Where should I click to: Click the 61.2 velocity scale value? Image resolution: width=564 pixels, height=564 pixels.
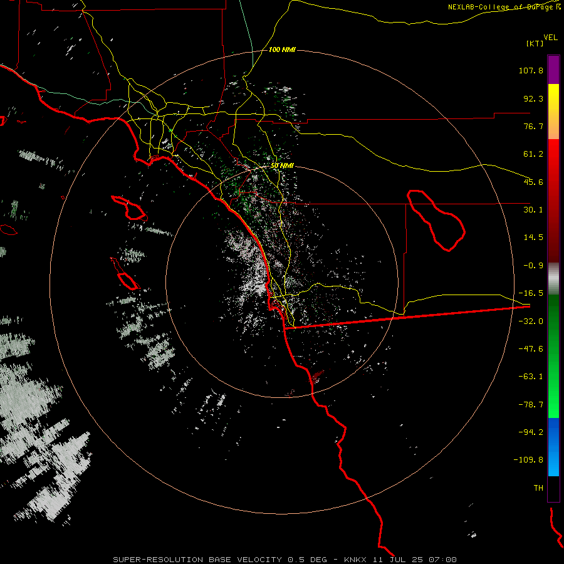[533, 154]
